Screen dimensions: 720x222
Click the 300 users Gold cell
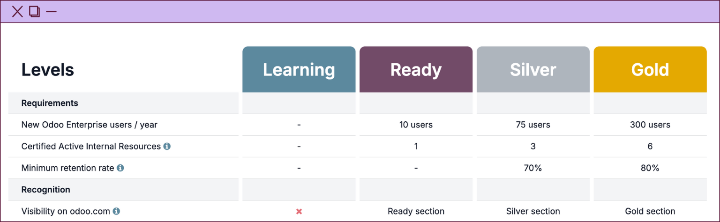click(x=650, y=125)
